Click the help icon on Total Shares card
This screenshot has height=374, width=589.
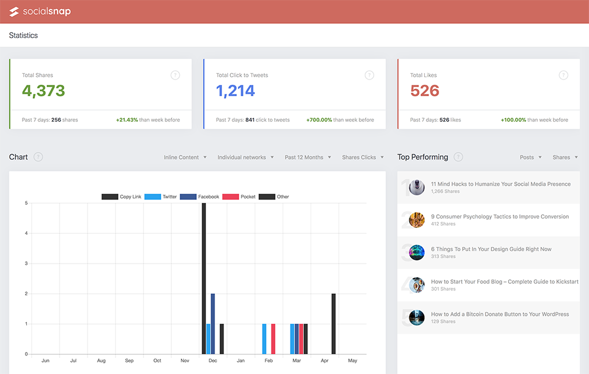click(175, 75)
